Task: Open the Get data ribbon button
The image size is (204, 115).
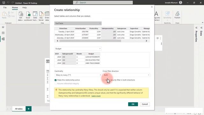Action: coord(20,16)
